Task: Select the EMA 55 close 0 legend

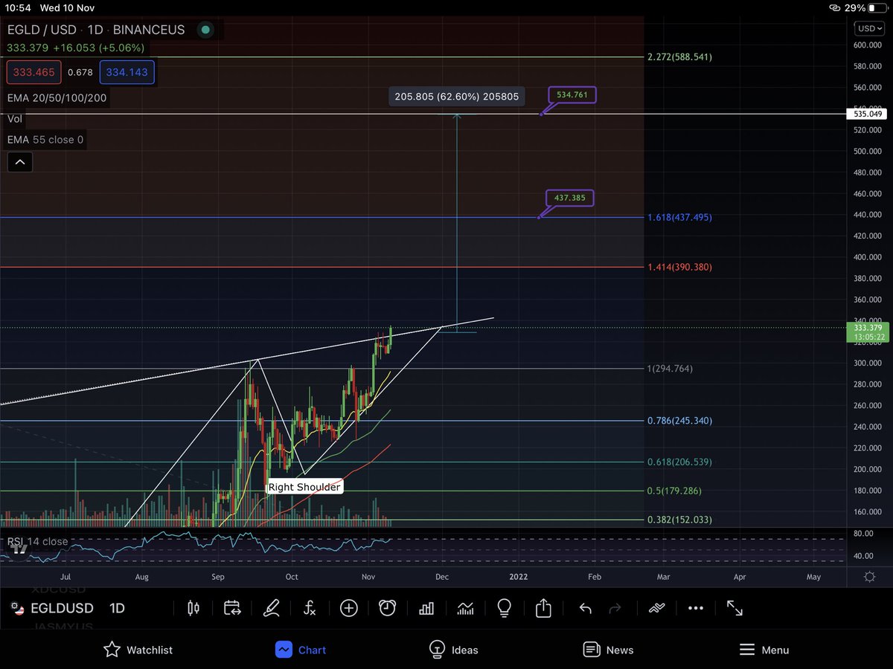Action: 45,139
